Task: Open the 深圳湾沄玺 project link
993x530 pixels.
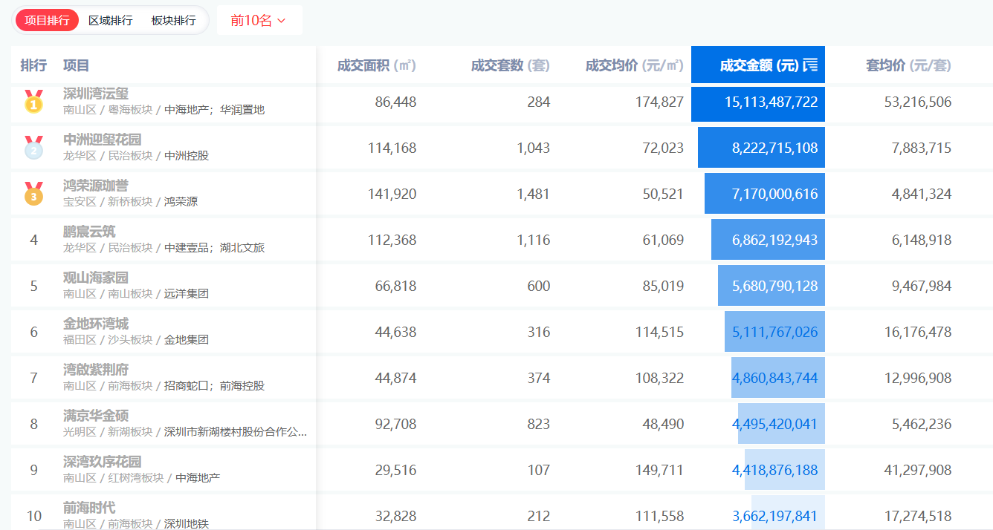Action: (96, 94)
